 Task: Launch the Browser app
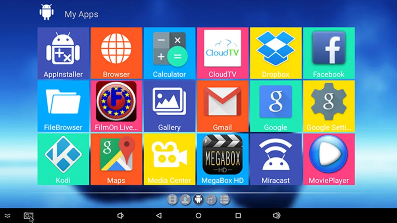[x=116, y=53]
